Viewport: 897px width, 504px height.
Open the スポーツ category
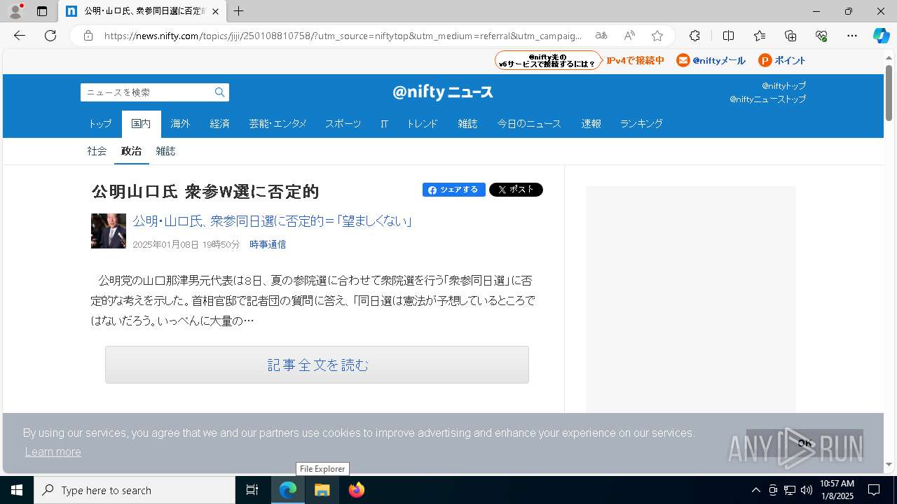343,124
